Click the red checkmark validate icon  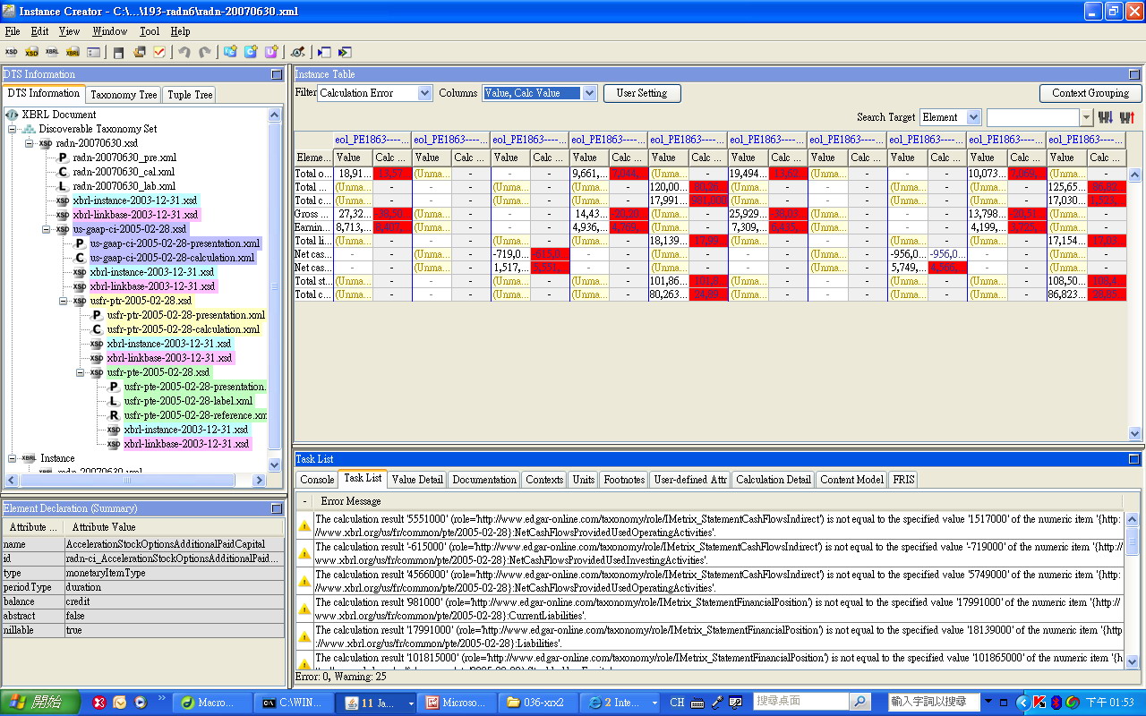click(x=159, y=52)
